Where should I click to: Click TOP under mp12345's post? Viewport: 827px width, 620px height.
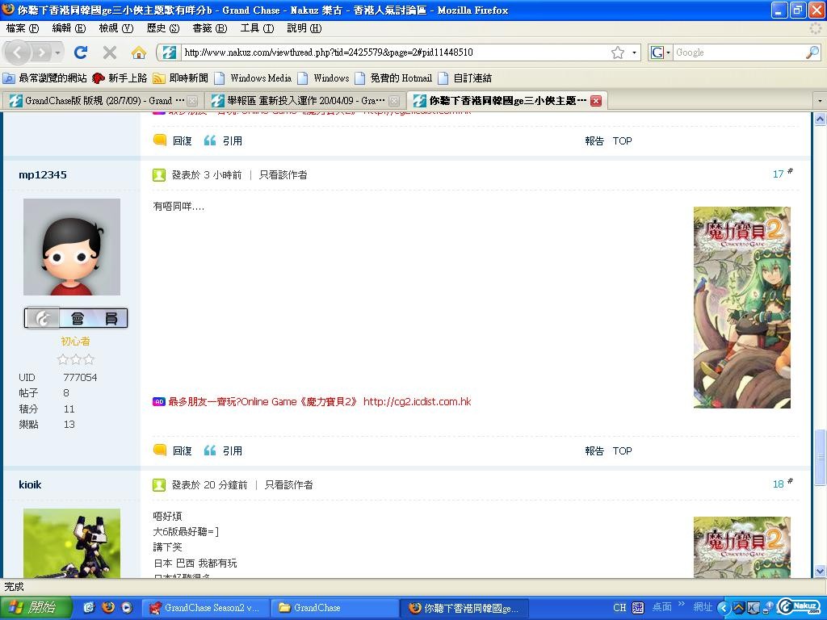click(623, 451)
